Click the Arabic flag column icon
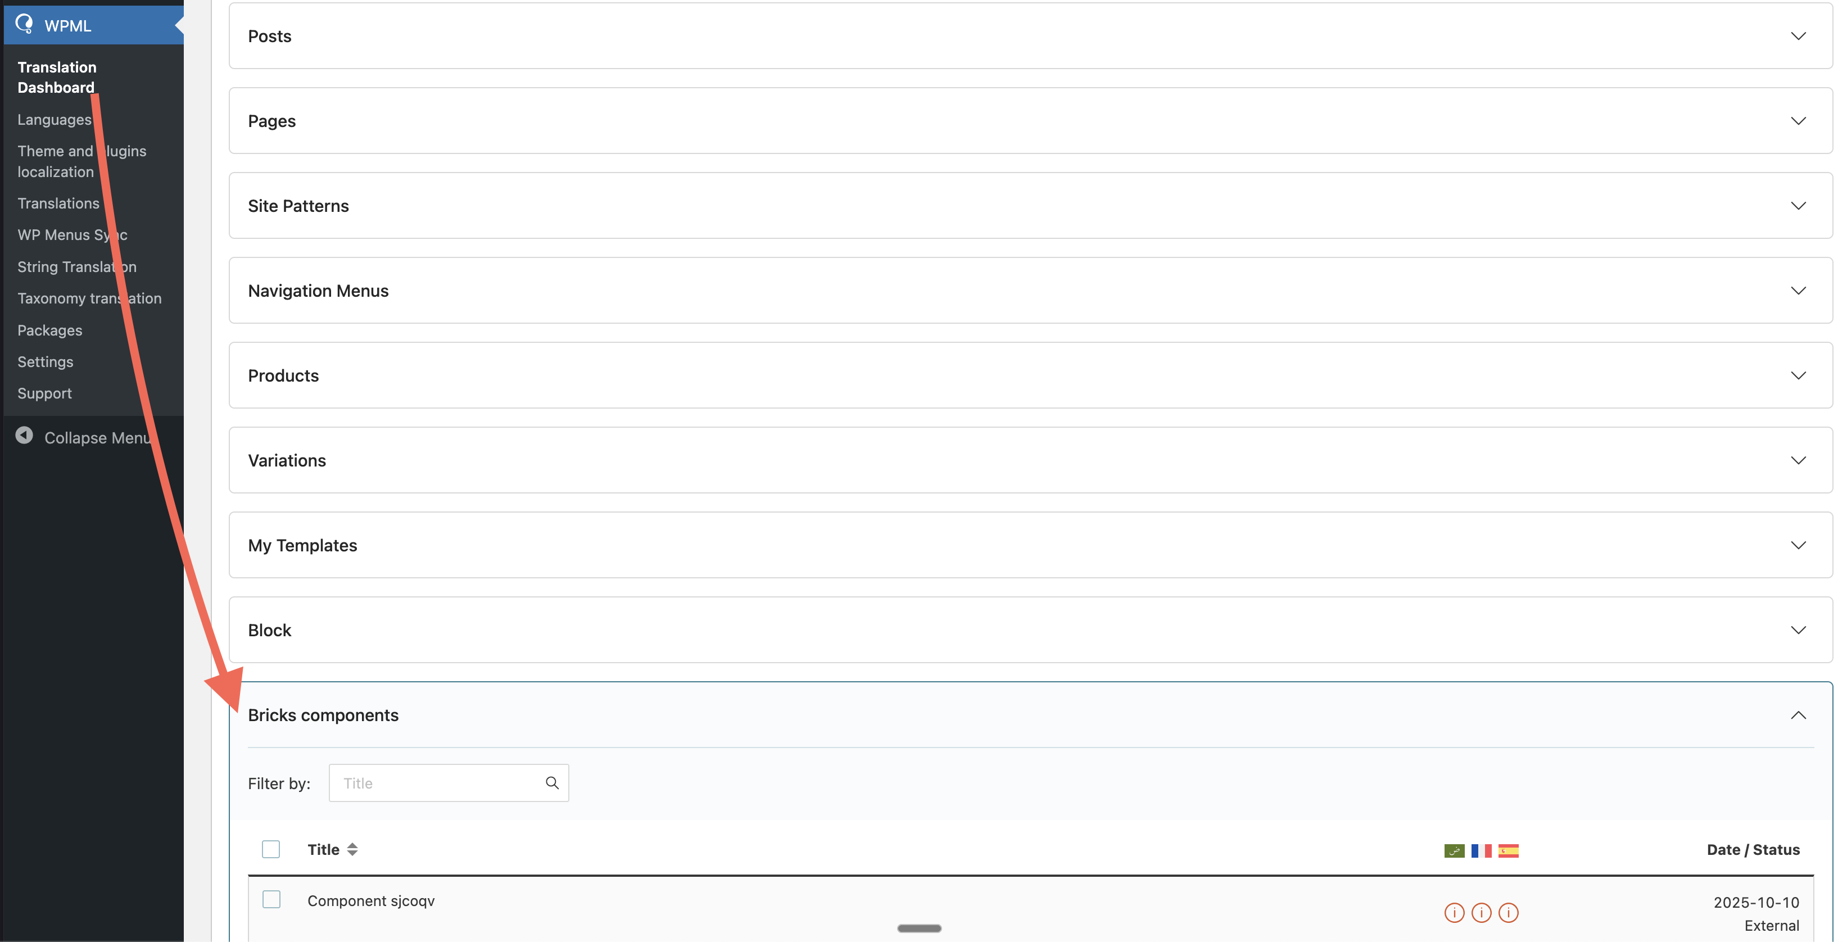The width and height of the screenshot is (1847, 942). coord(1454,850)
